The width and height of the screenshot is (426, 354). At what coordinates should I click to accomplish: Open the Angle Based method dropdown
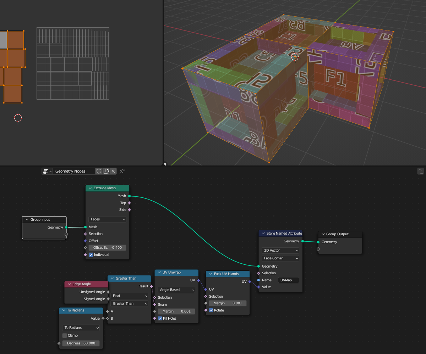coord(176,290)
